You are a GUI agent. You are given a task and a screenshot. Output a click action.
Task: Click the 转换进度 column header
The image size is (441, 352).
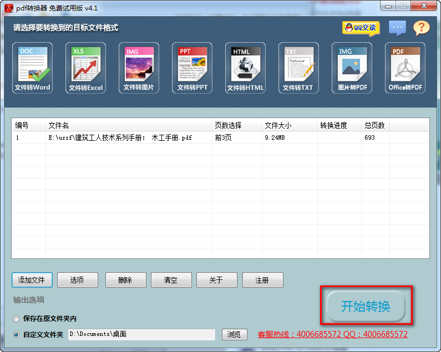339,125
